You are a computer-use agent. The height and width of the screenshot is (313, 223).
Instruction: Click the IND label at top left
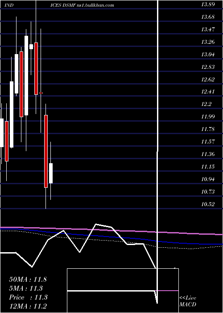pos(9,5)
